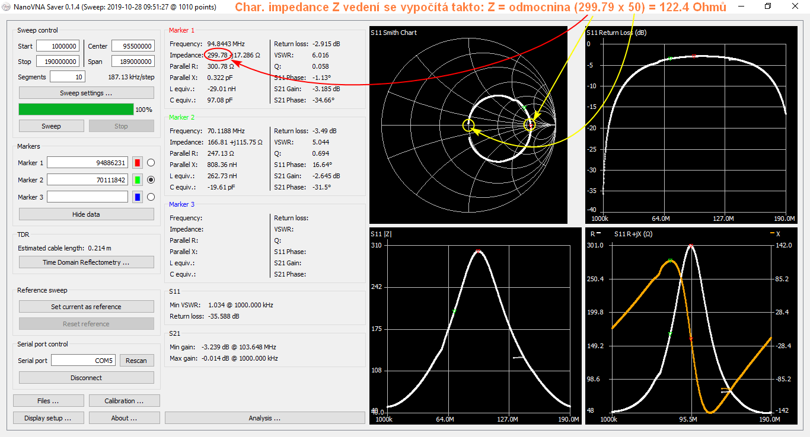Select the Marker 3 radio button
The width and height of the screenshot is (810, 437).
point(151,197)
